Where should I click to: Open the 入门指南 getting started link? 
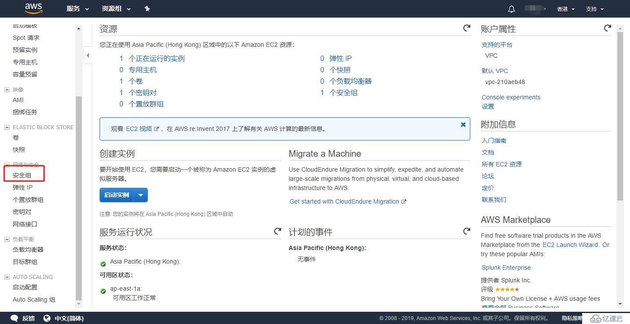(x=494, y=141)
